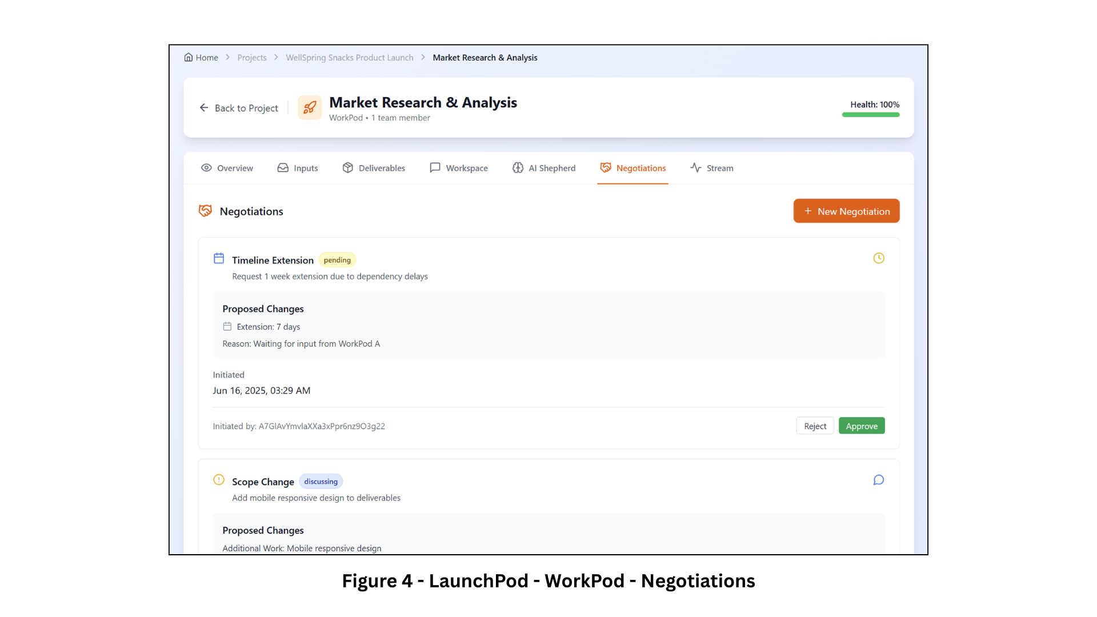Click the calendar icon beside Timeline Extension
Image resolution: width=1097 pixels, height=617 pixels.
pyautogui.click(x=219, y=258)
